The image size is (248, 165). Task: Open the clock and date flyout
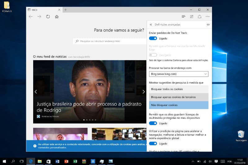(x=240, y=161)
